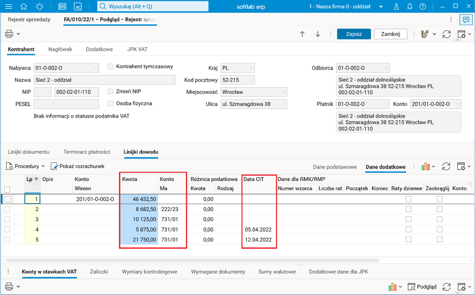Click the horizontal scrollbar under the grid
The width and height of the screenshot is (475, 295).
pos(193,260)
